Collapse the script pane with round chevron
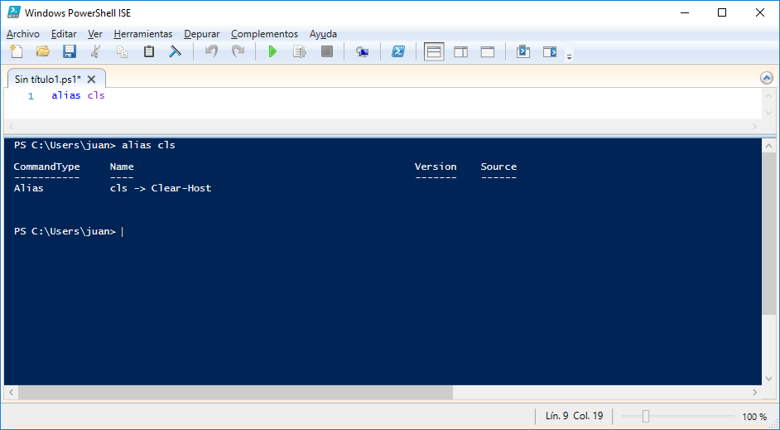This screenshot has height=430, width=780. point(767,78)
